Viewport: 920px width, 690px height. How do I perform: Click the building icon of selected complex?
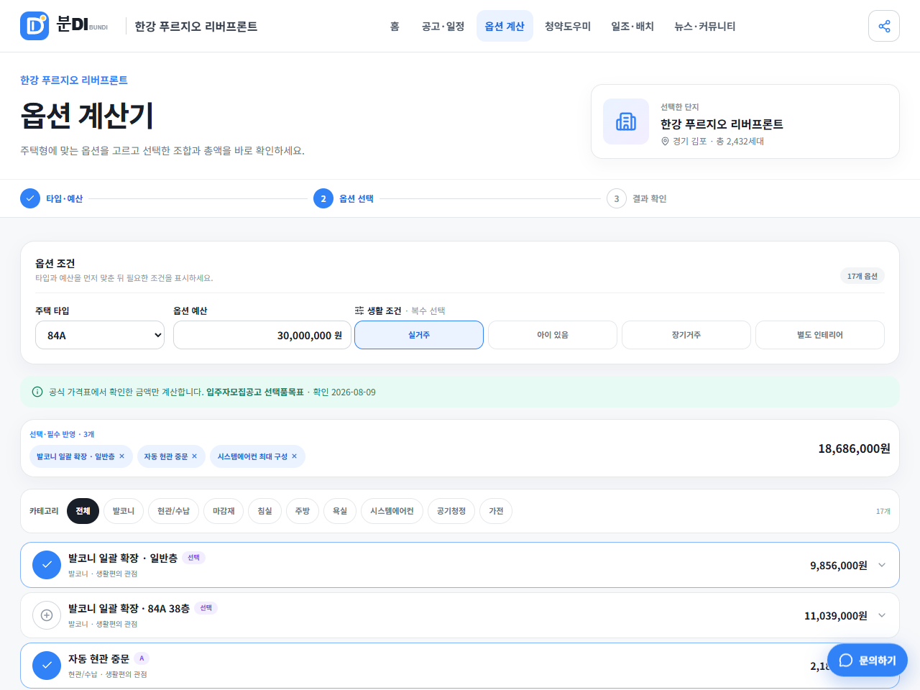[x=626, y=121]
